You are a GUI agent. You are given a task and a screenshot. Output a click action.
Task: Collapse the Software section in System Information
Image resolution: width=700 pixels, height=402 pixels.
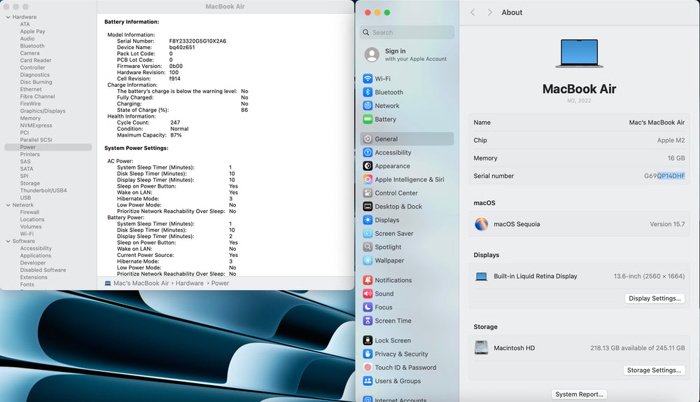pyautogui.click(x=8, y=241)
